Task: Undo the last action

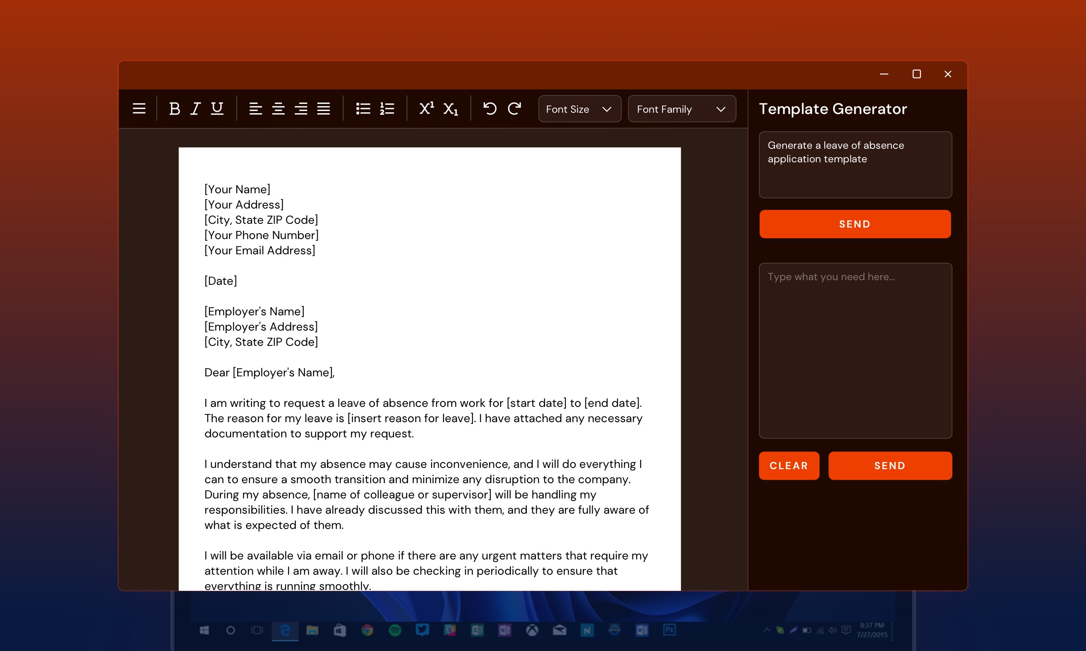Action: (490, 108)
